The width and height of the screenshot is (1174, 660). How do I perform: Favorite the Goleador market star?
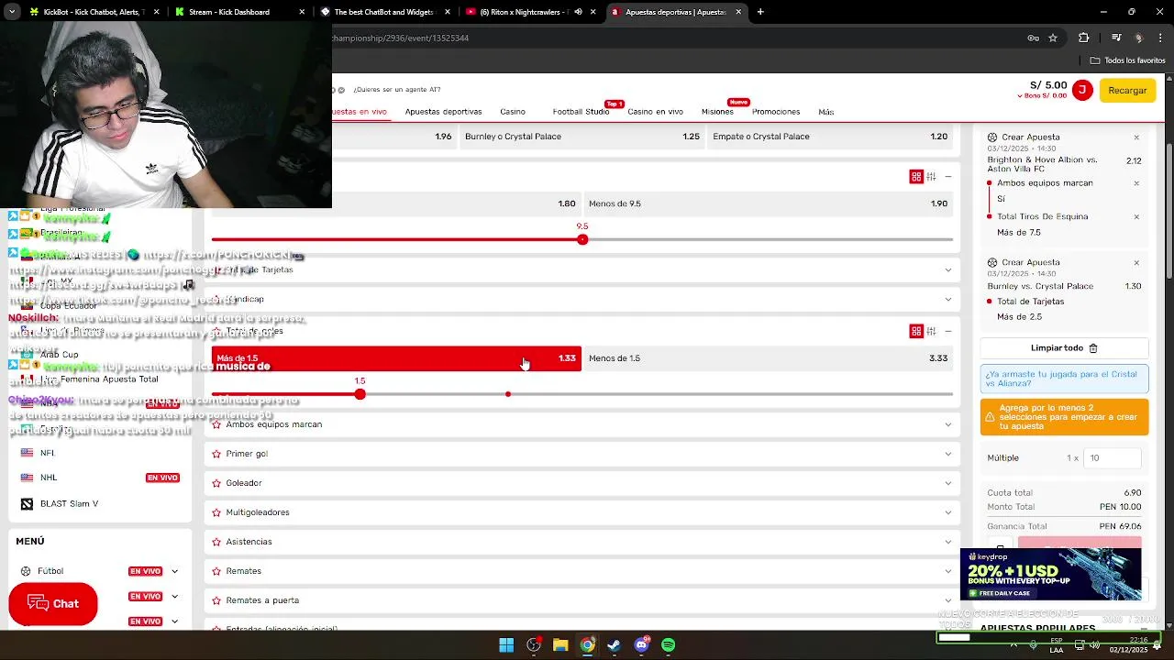point(216,483)
